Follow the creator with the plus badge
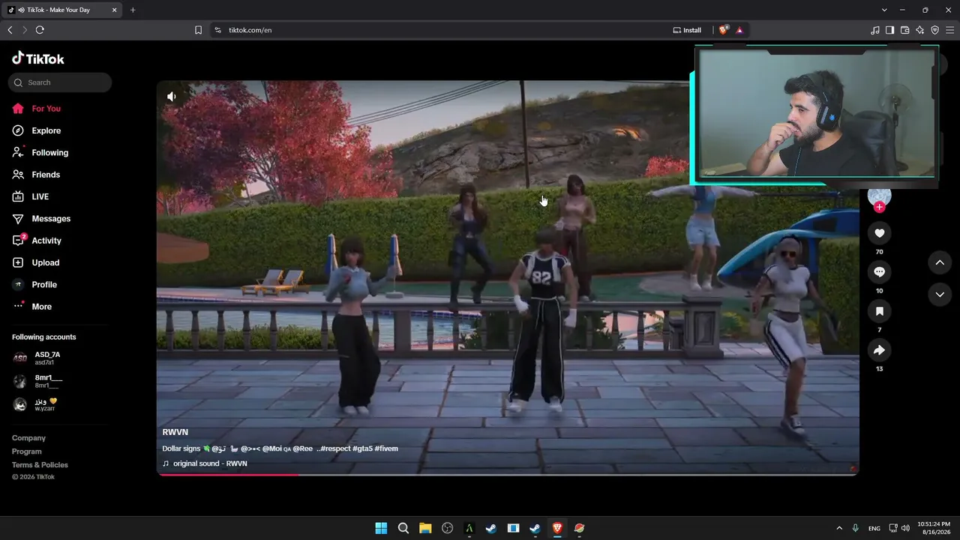The image size is (960, 540). point(880,207)
